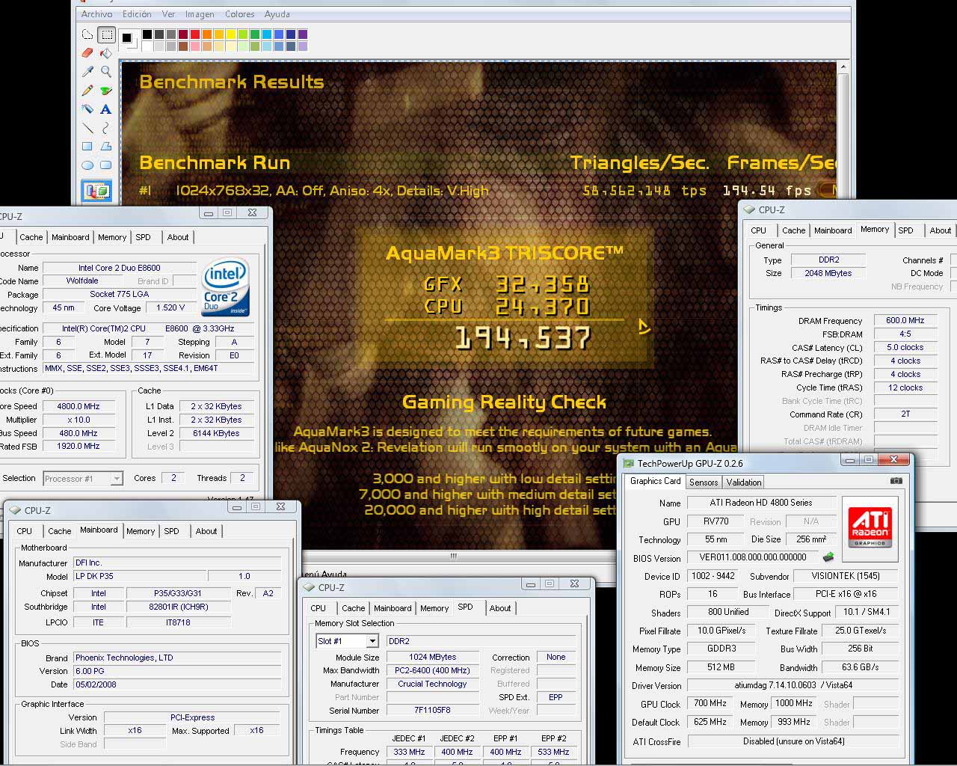Click the GPU-Z screenshot camera icon

click(896, 481)
